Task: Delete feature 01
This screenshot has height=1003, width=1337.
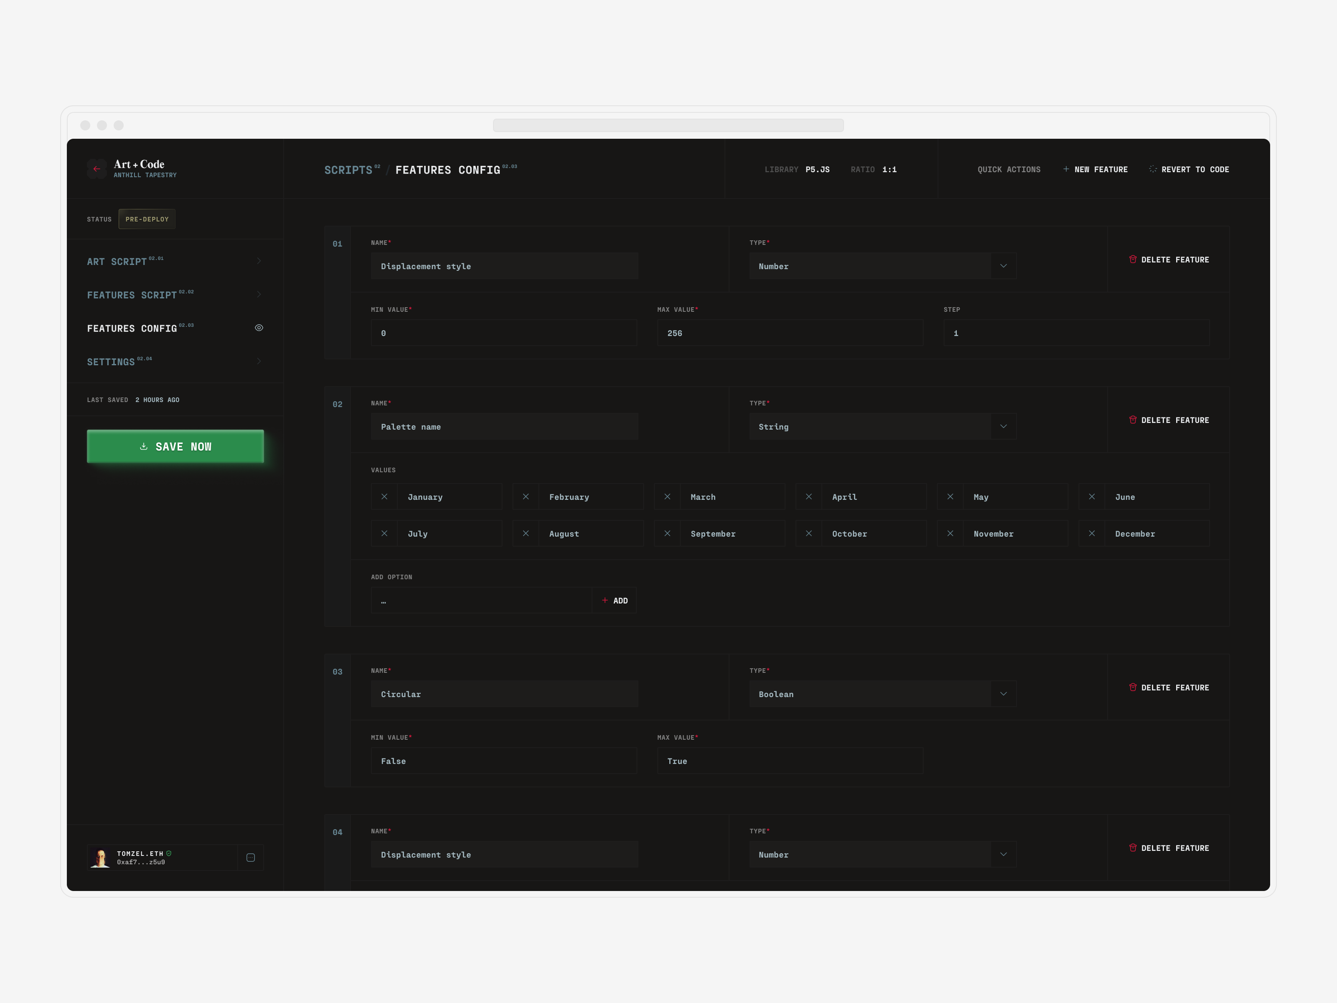Action: [x=1169, y=260]
